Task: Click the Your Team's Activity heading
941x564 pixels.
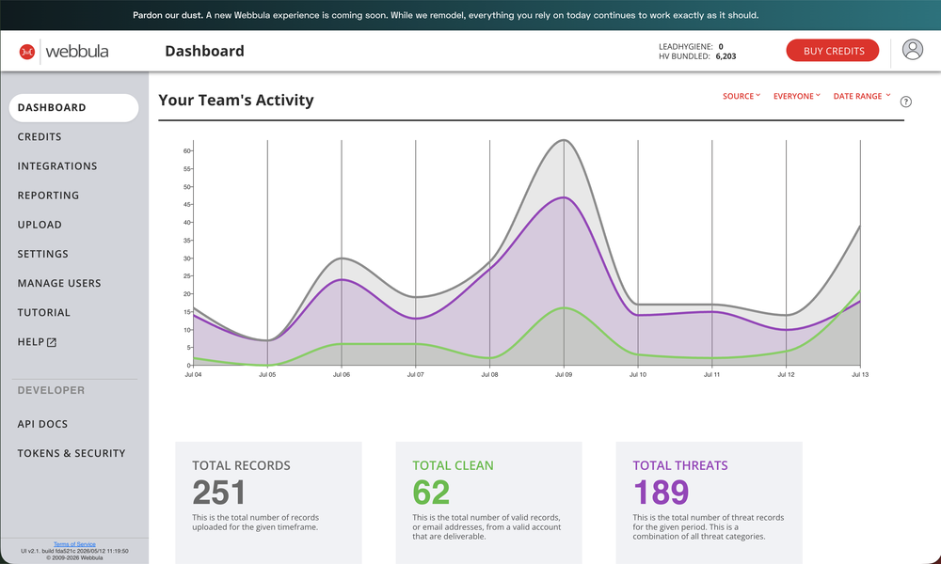Action: [236, 100]
